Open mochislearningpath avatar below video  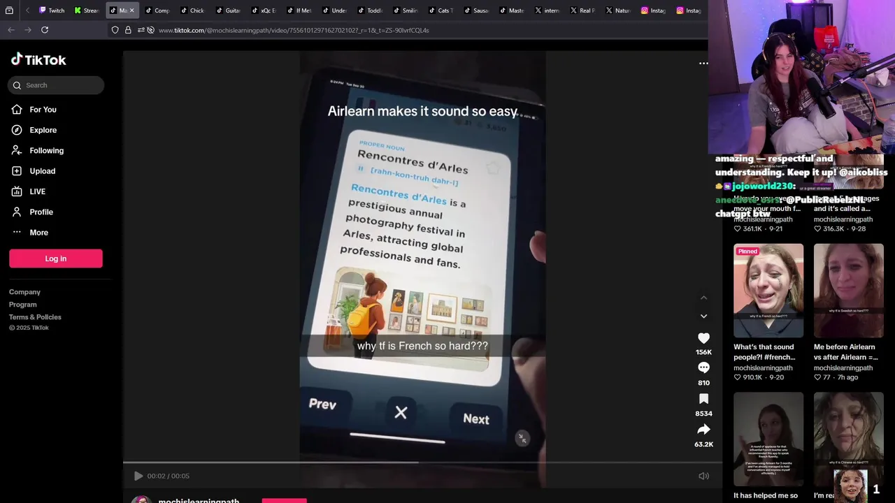(141, 500)
